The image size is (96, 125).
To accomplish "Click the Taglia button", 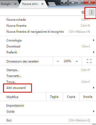I will (x=55, y=97).
